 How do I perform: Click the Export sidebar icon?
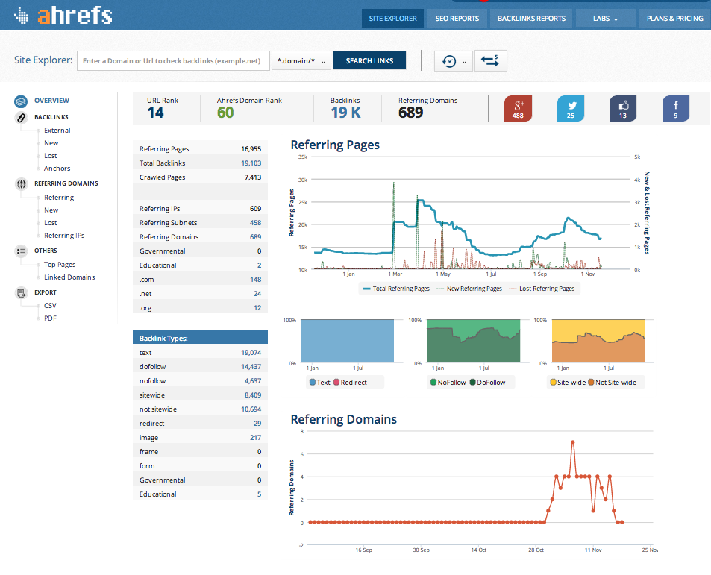[x=21, y=292]
